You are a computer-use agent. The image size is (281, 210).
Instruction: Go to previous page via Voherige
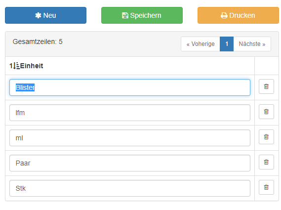[x=201, y=44]
